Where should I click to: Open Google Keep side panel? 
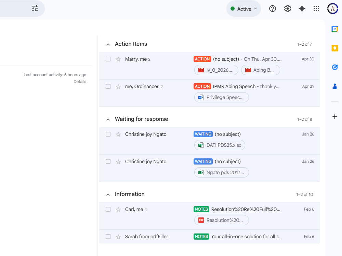click(x=334, y=48)
